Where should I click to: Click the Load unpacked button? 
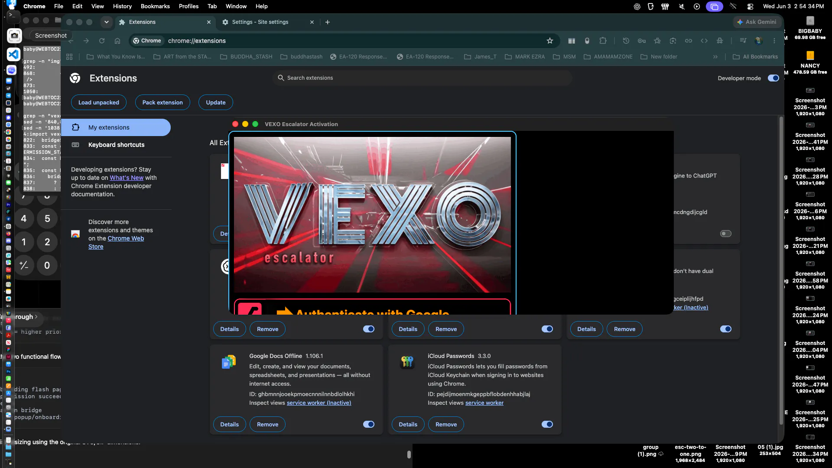point(99,103)
